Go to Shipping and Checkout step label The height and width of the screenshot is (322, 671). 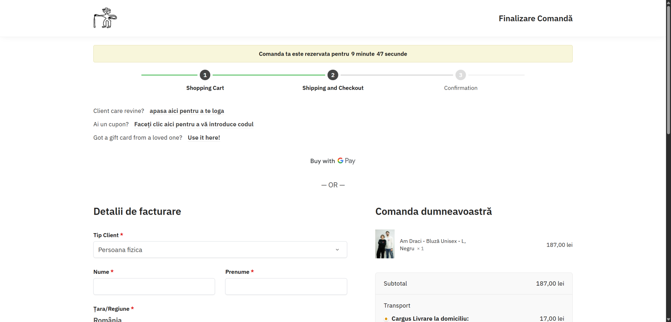pos(333,88)
